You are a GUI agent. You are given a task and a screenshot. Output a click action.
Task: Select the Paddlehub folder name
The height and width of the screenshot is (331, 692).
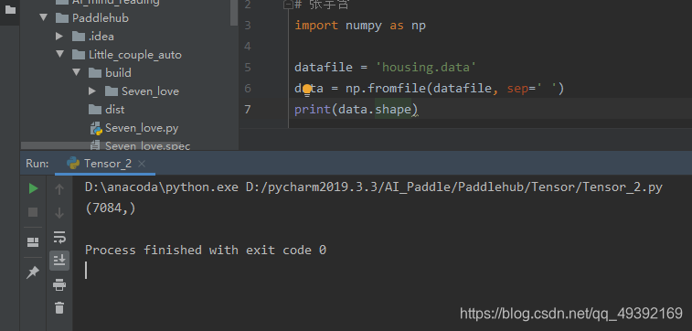(x=101, y=18)
